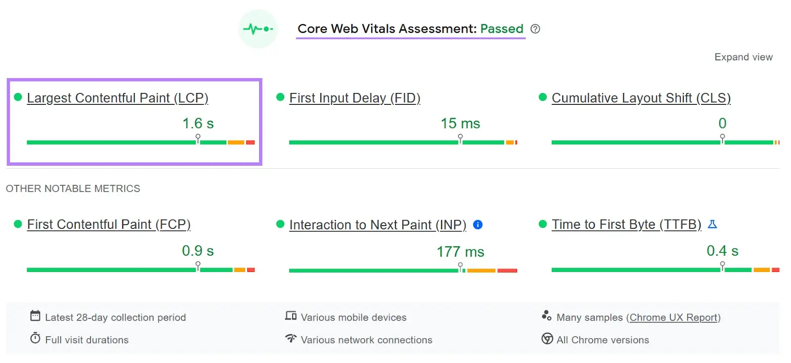Click the network connections wifi icon
The image size is (791, 363).
(291, 339)
